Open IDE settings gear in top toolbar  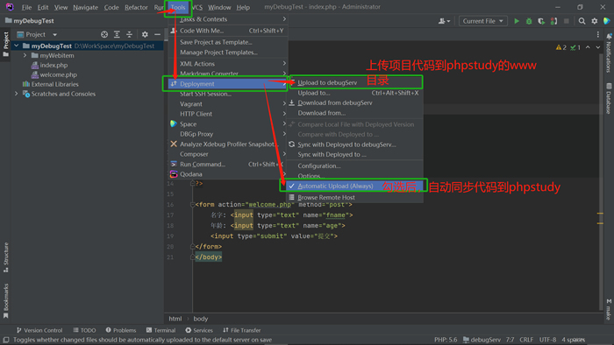tap(595, 21)
